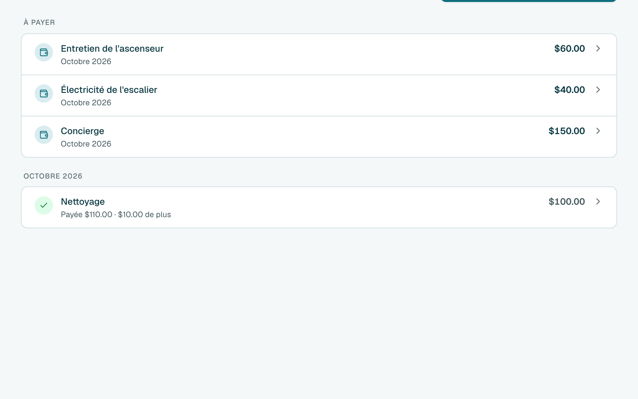
Task: Open the Électricité de l'escalier chevron arrow
Action: click(x=598, y=90)
